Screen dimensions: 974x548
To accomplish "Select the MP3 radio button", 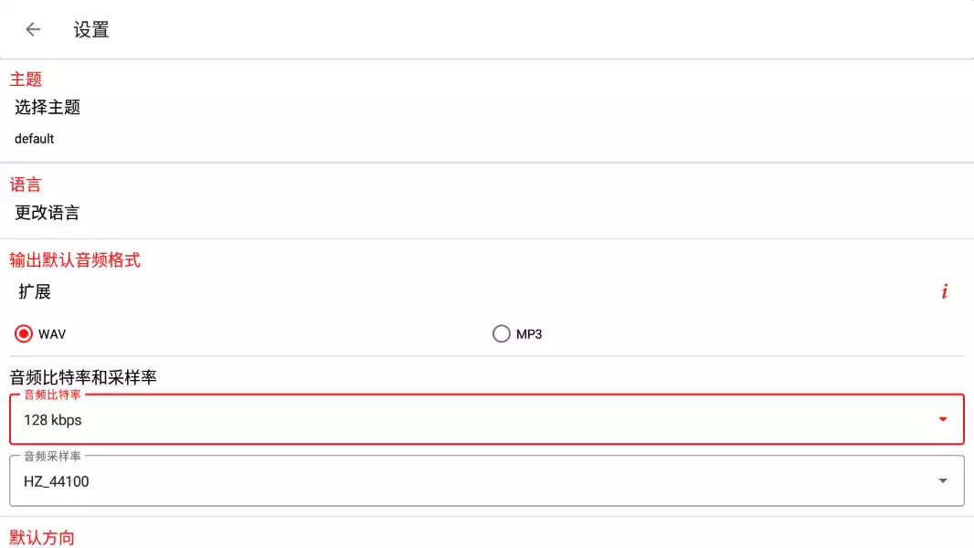I will 501,334.
